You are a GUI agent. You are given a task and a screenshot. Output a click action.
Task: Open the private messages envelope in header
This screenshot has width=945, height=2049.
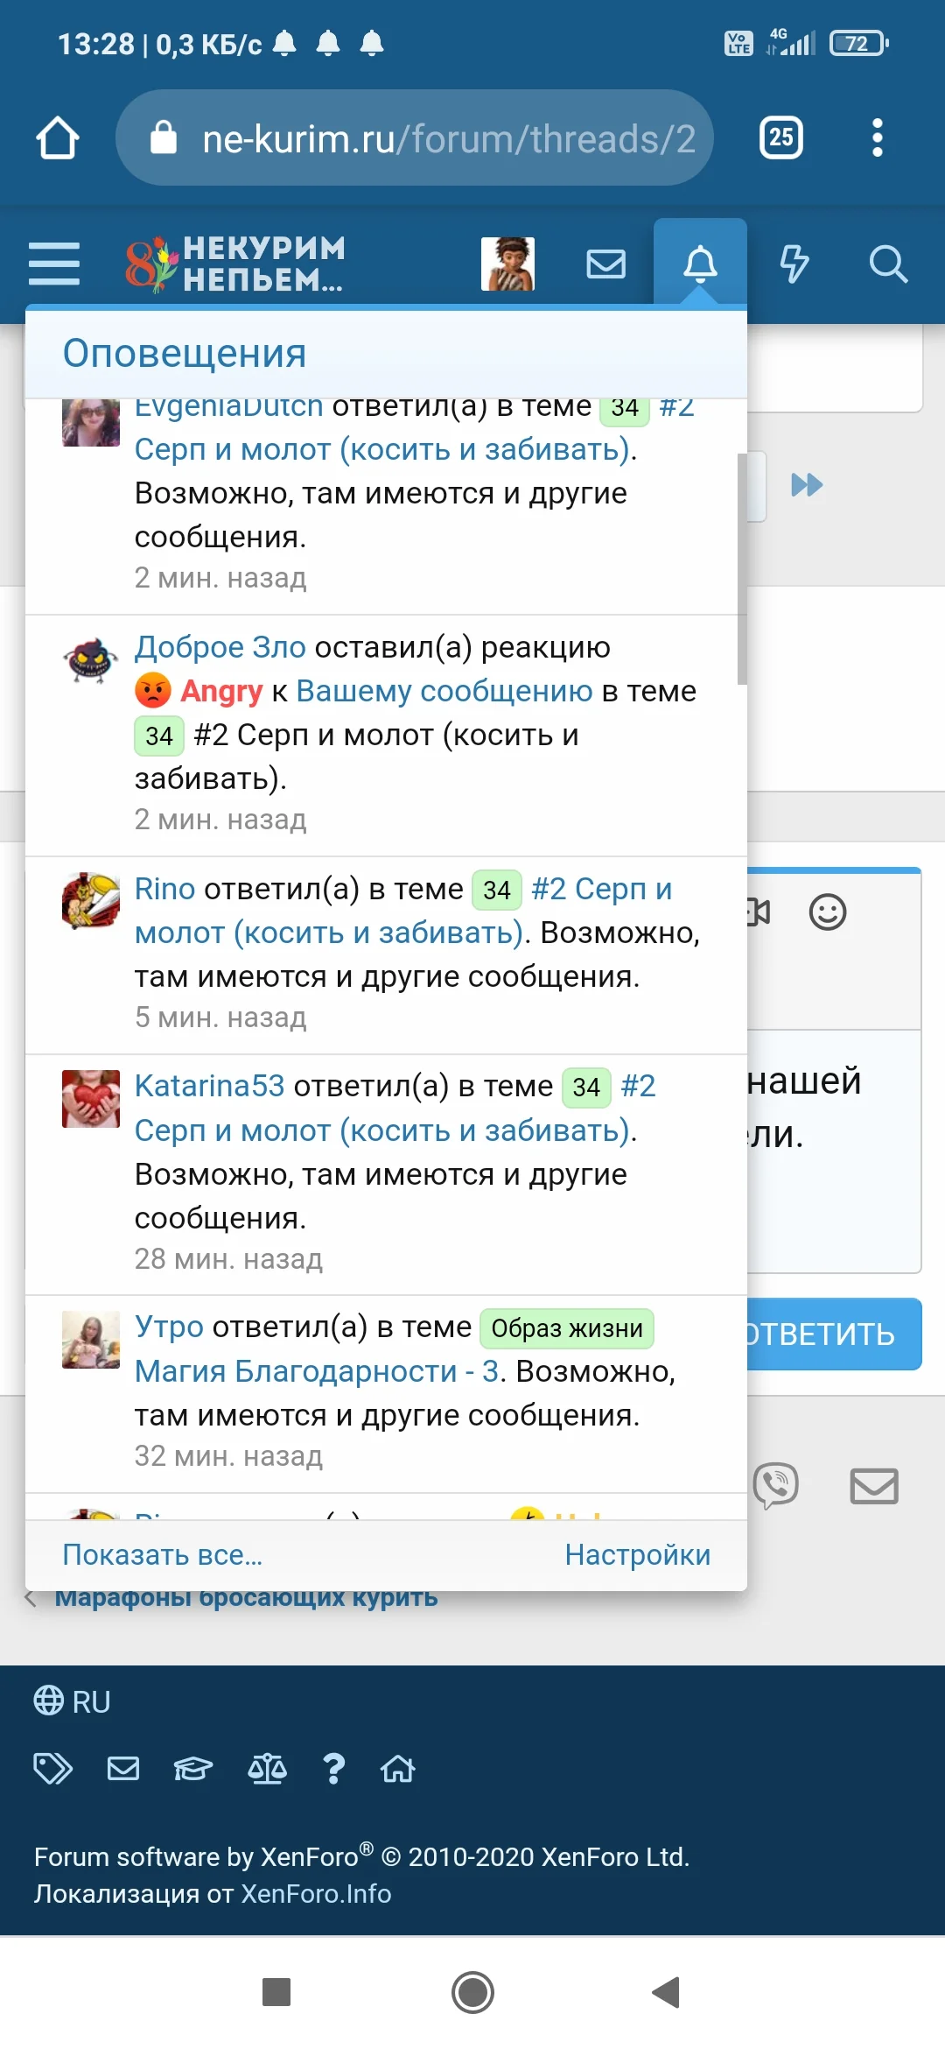[605, 264]
